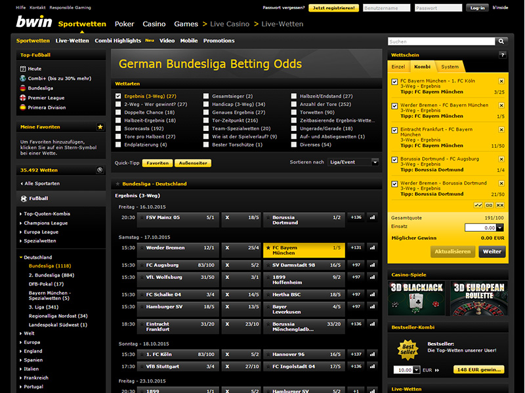Uncheck the Borussia Dortmund - FC Augsburg bet checkbox
Image resolution: width=525 pixels, height=393 pixels.
395,160
